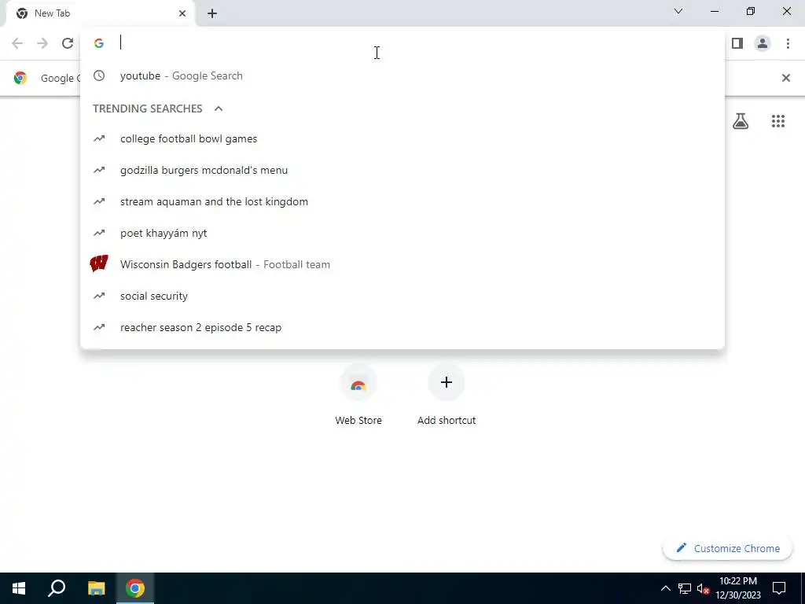Close the New Tab tab
The width and height of the screenshot is (805, 604).
point(182,13)
